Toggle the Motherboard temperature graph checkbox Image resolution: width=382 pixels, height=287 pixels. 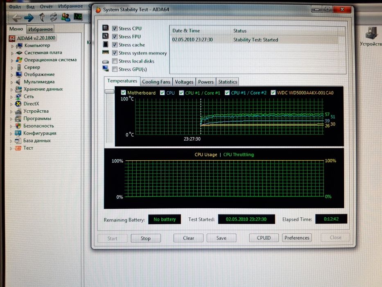(x=123, y=93)
